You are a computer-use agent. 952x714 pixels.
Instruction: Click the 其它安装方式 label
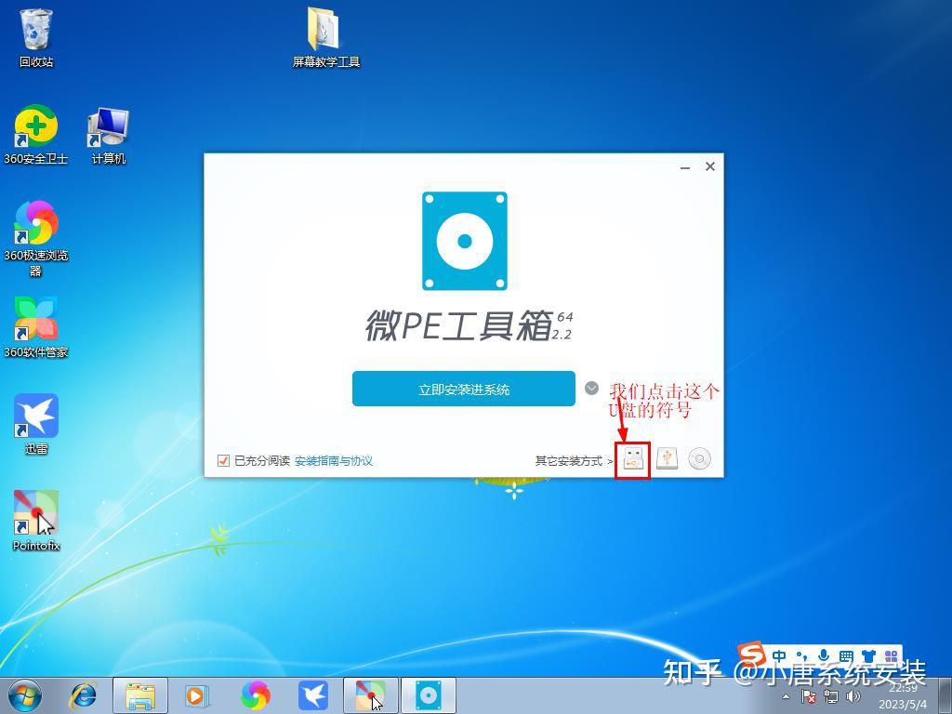click(569, 461)
